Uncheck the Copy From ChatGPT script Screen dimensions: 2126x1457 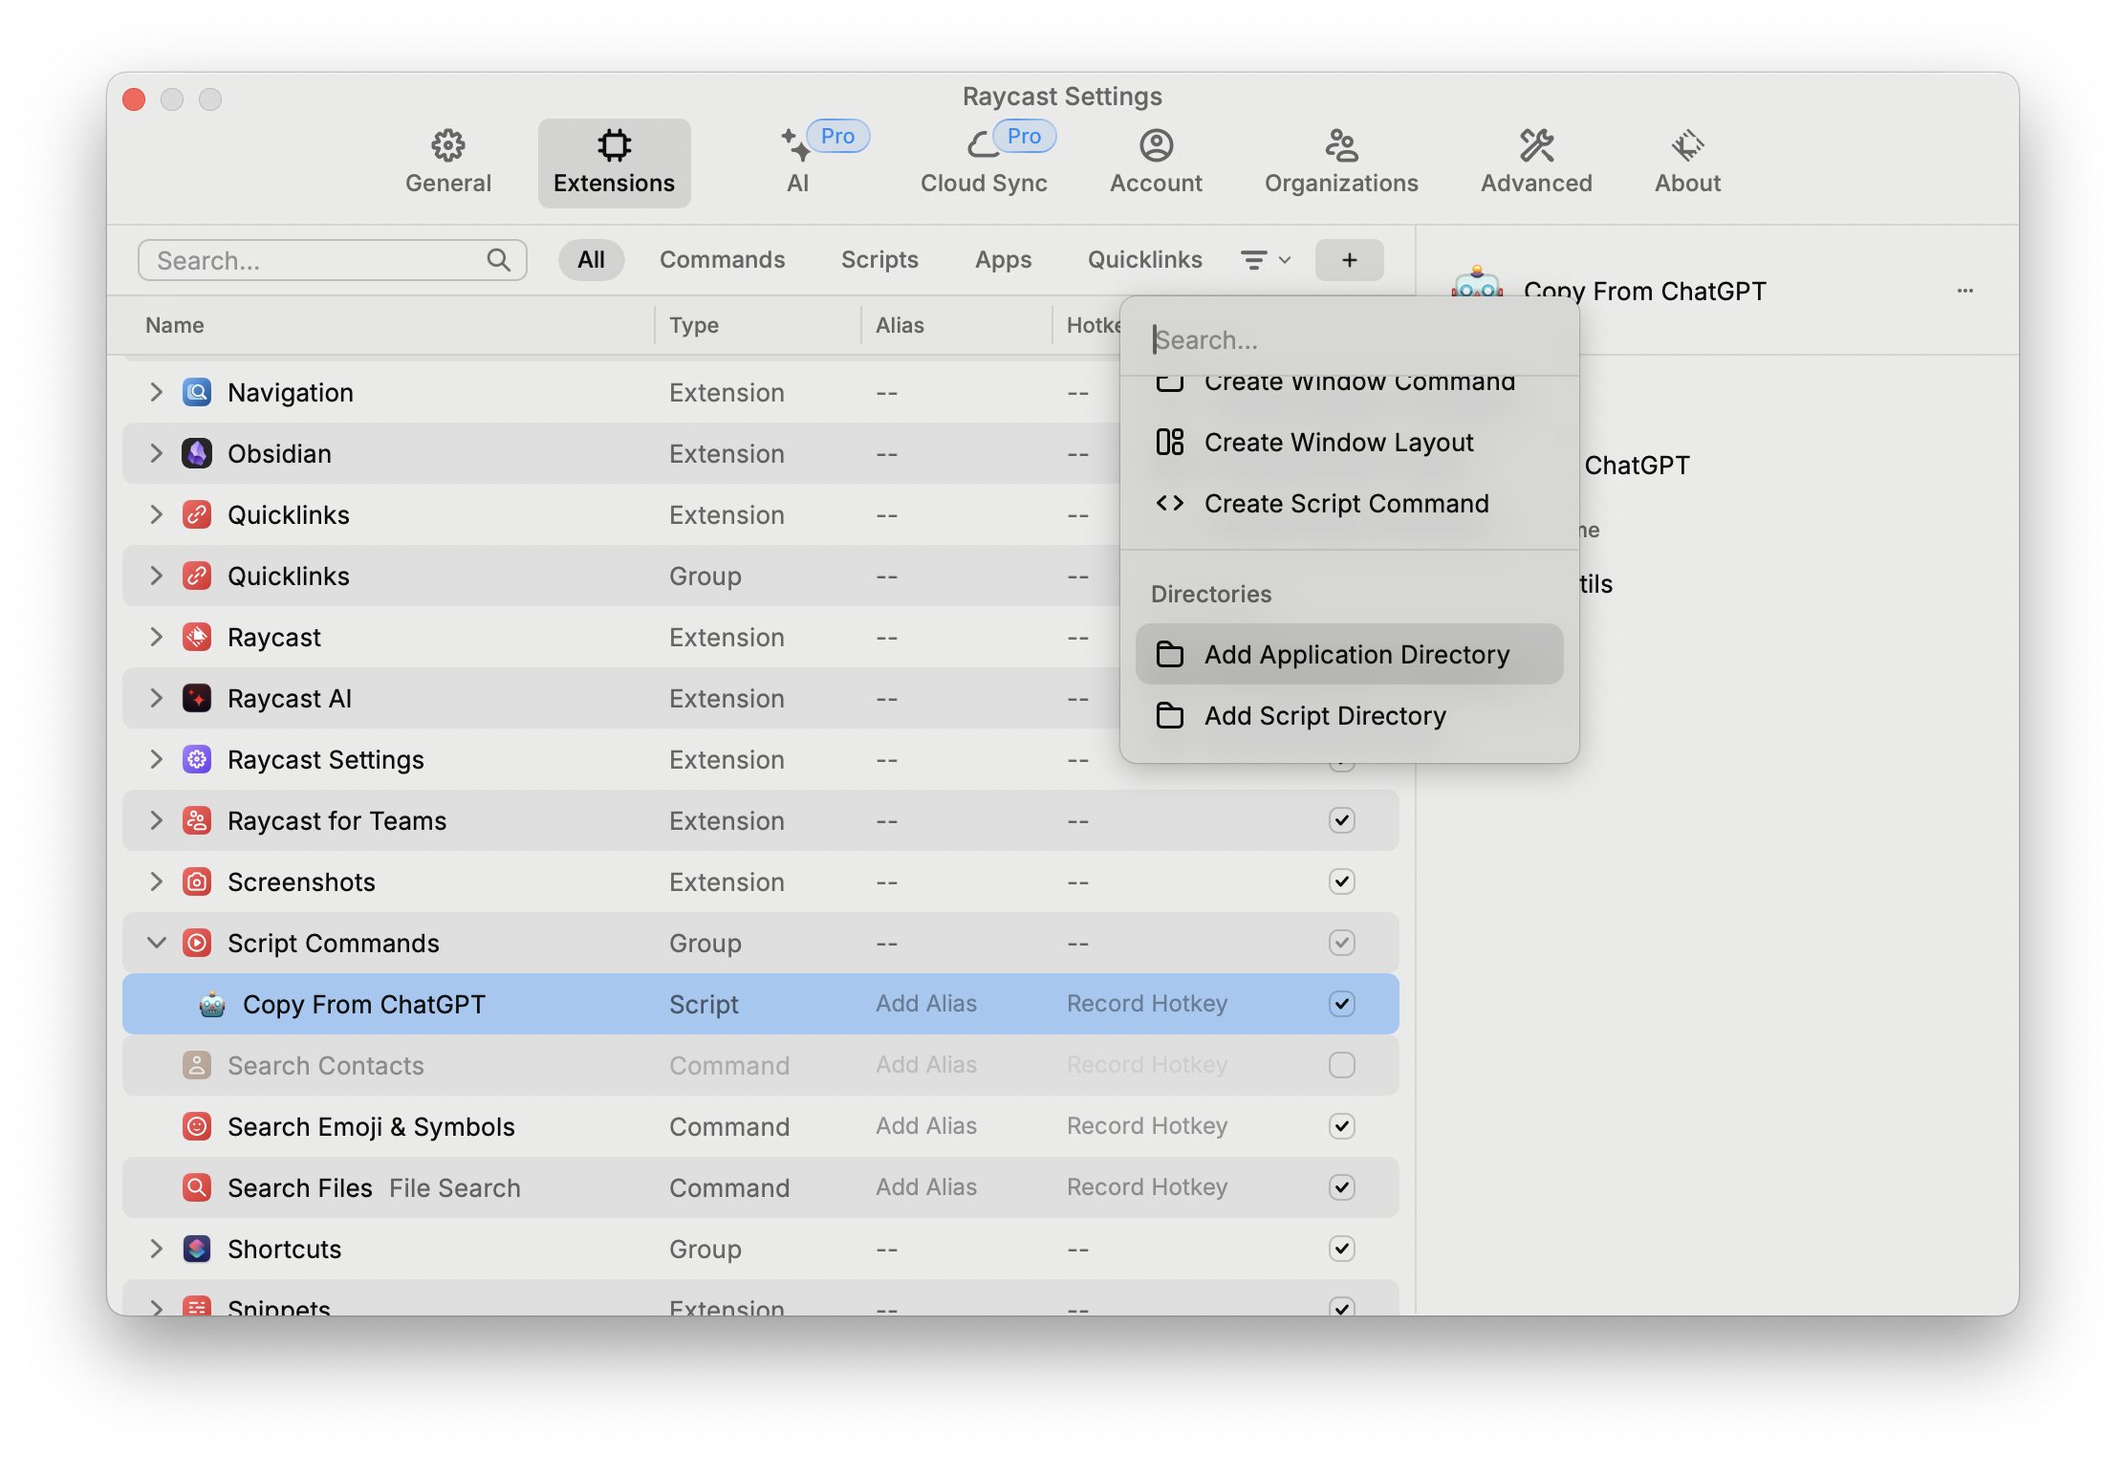1342,1005
